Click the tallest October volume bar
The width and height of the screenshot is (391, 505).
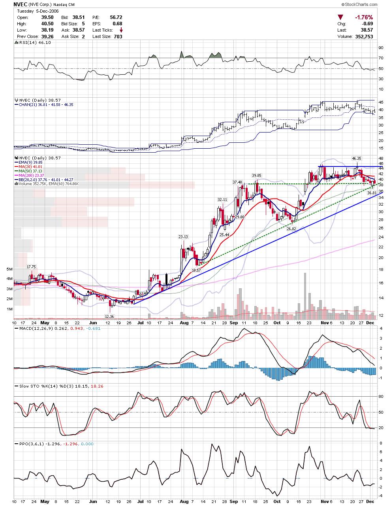click(305, 296)
